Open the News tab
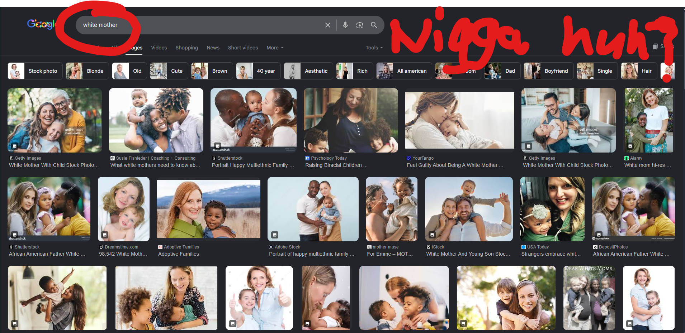 (x=213, y=48)
